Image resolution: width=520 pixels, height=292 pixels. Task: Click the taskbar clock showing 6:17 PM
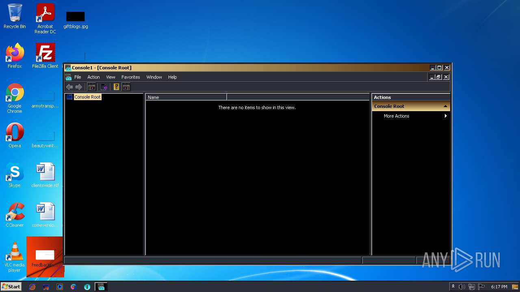pos(499,287)
